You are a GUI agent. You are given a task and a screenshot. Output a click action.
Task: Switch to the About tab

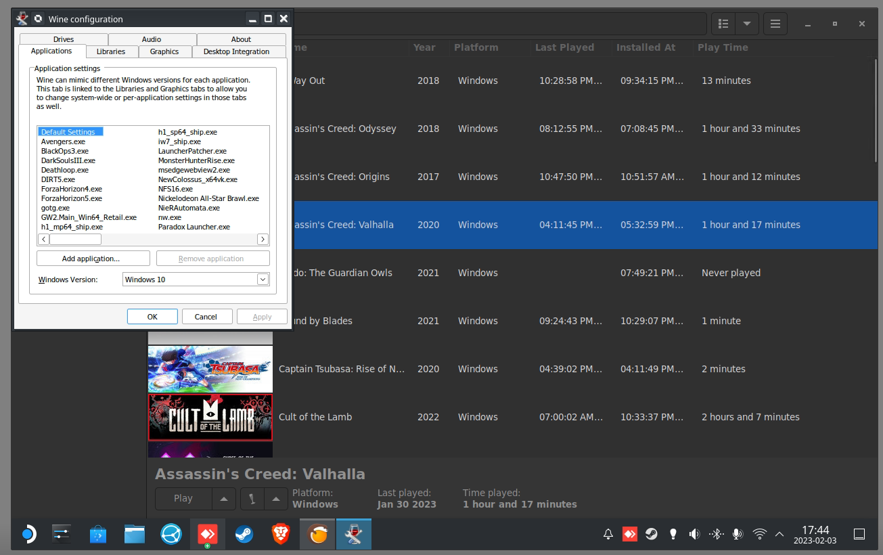(x=241, y=39)
